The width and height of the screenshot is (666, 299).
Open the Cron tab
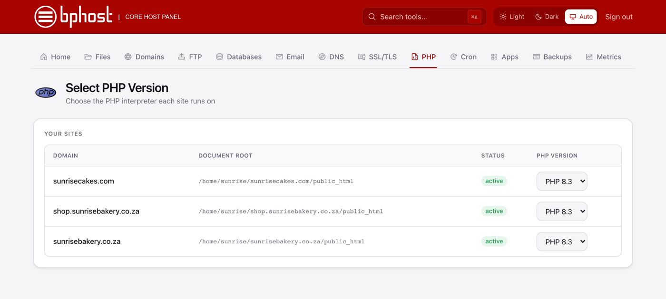[463, 57]
